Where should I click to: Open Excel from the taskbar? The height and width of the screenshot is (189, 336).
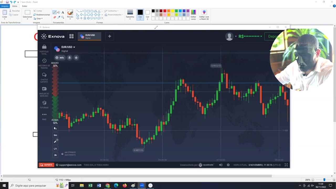[90, 186]
